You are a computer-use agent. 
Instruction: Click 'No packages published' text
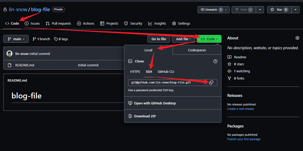pos(242,135)
